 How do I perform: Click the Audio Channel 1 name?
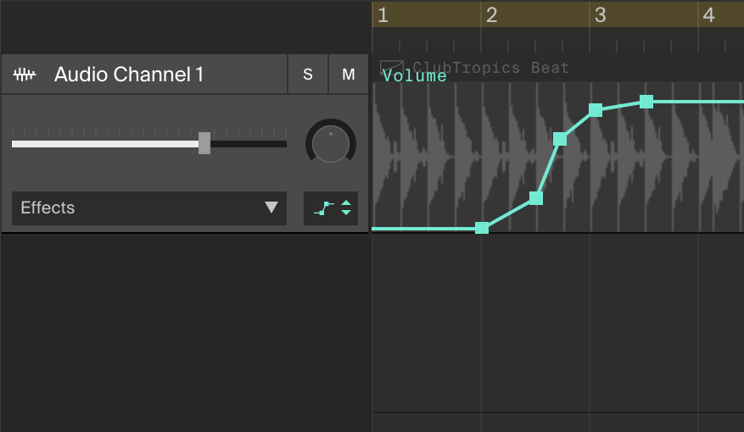(129, 75)
